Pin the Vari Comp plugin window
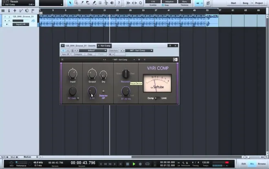 coord(170,46)
